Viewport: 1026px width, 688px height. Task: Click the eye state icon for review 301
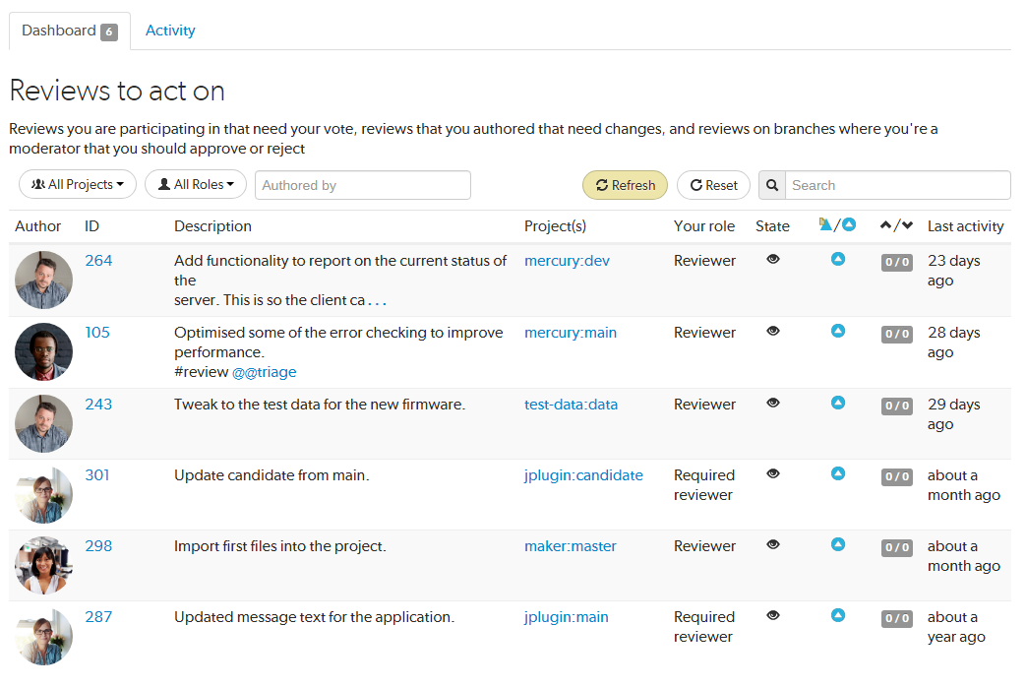pos(773,474)
